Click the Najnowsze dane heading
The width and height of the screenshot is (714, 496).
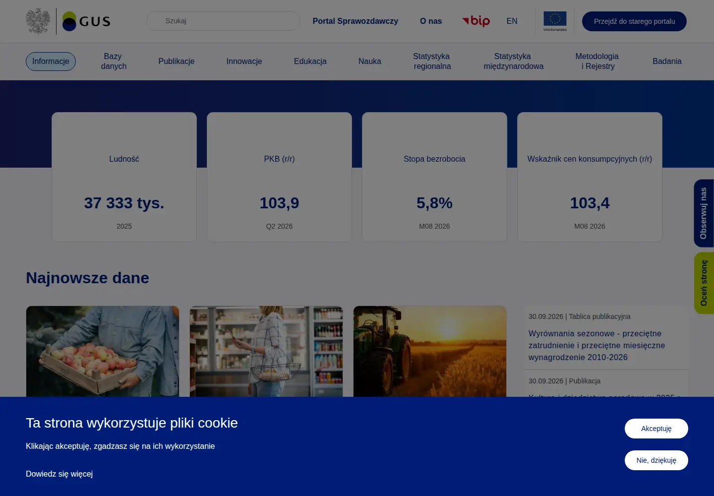coord(87,278)
